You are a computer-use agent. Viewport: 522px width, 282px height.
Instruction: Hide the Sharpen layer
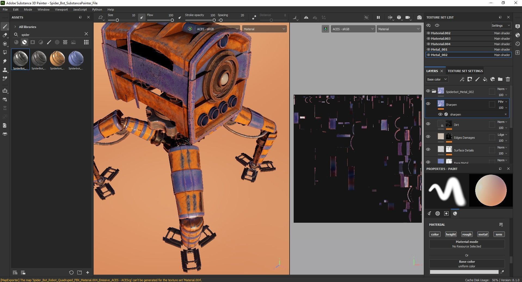(428, 104)
